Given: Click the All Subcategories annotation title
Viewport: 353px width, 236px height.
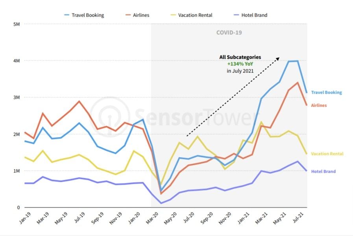Looking at the screenshot, I should 240,57.
